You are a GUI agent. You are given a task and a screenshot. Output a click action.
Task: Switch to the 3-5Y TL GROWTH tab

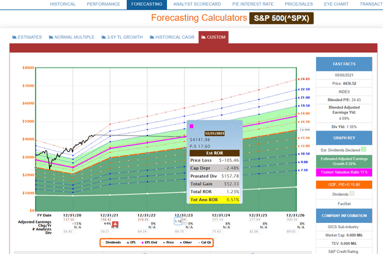coord(122,37)
